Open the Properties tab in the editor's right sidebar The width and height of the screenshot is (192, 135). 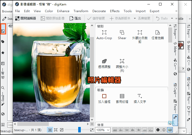point(175,31)
